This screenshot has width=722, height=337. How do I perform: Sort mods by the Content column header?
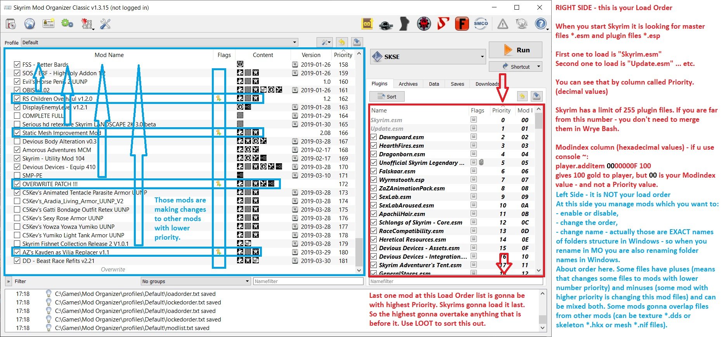point(263,55)
